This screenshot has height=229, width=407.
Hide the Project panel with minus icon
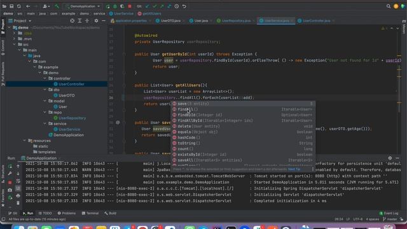pos(104,21)
